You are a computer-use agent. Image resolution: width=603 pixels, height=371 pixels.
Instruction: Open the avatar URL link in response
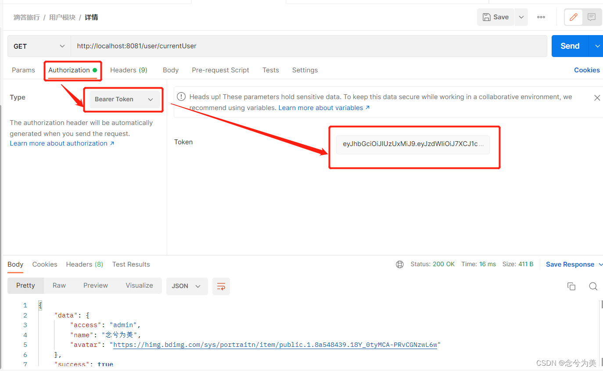pos(276,345)
